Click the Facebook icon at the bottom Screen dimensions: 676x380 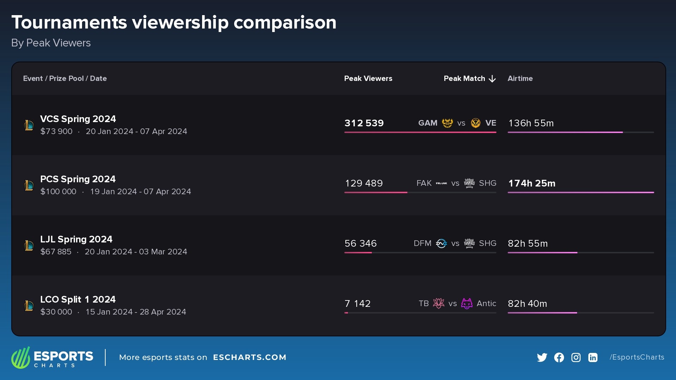559,357
